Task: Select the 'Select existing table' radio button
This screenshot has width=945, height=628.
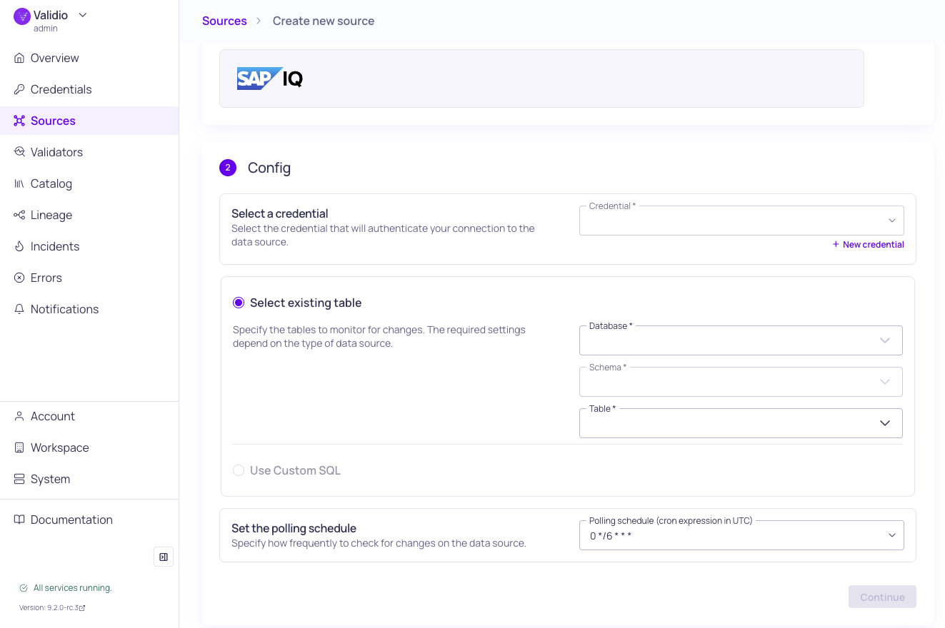Action: (239, 303)
